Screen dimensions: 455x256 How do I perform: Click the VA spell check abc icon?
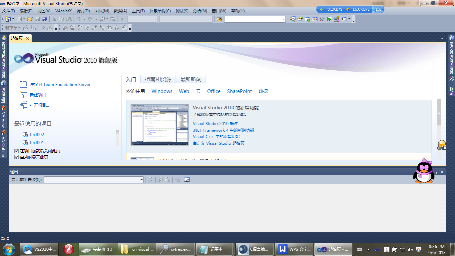(x=117, y=28)
